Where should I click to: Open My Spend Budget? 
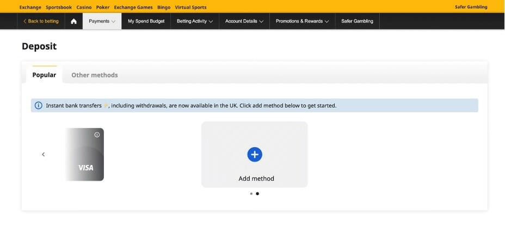click(146, 21)
